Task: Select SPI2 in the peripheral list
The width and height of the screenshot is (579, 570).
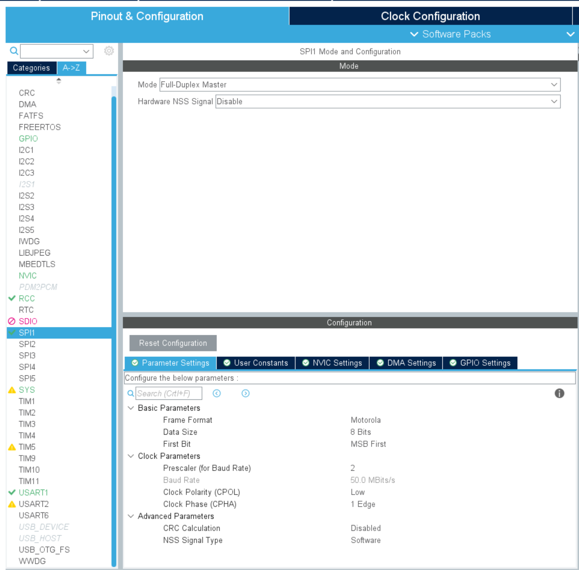Action: point(27,344)
